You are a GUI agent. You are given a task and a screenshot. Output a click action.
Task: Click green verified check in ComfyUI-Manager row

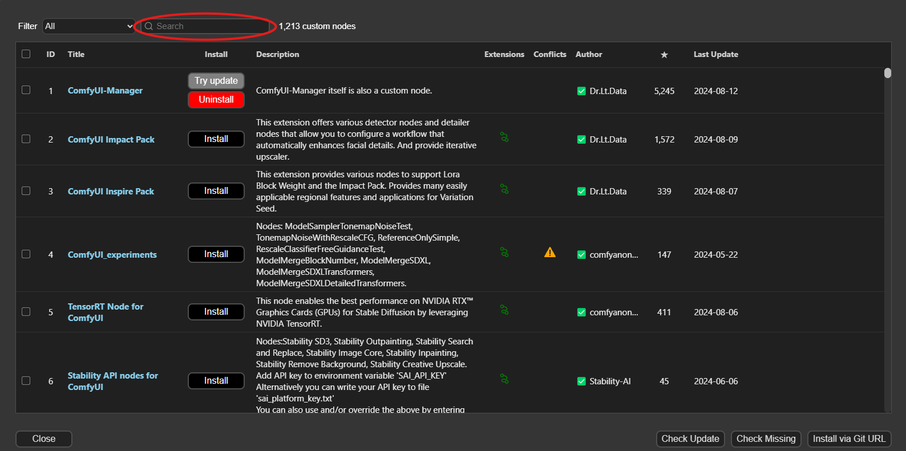tap(581, 91)
